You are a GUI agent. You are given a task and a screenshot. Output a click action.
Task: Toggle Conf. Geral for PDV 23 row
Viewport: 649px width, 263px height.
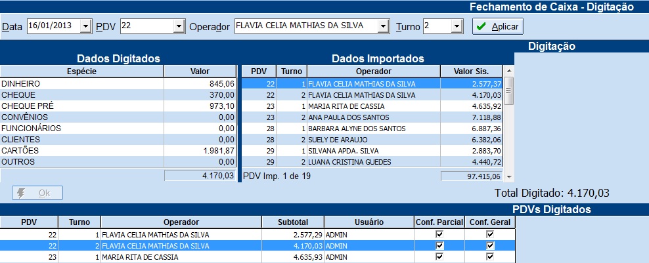click(x=490, y=257)
